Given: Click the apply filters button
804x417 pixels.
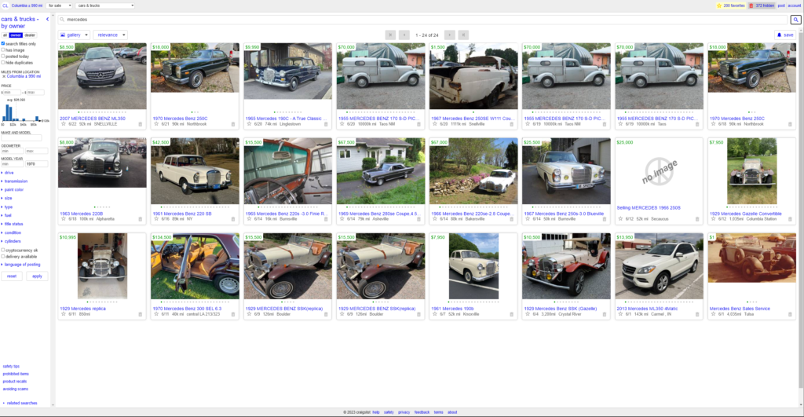Looking at the screenshot, I should 37,276.
